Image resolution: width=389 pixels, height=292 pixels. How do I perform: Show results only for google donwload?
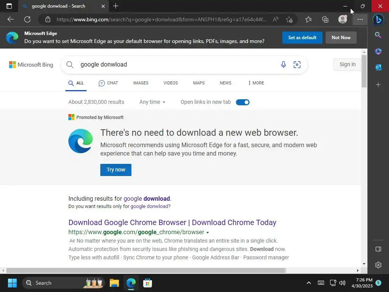(149, 206)
